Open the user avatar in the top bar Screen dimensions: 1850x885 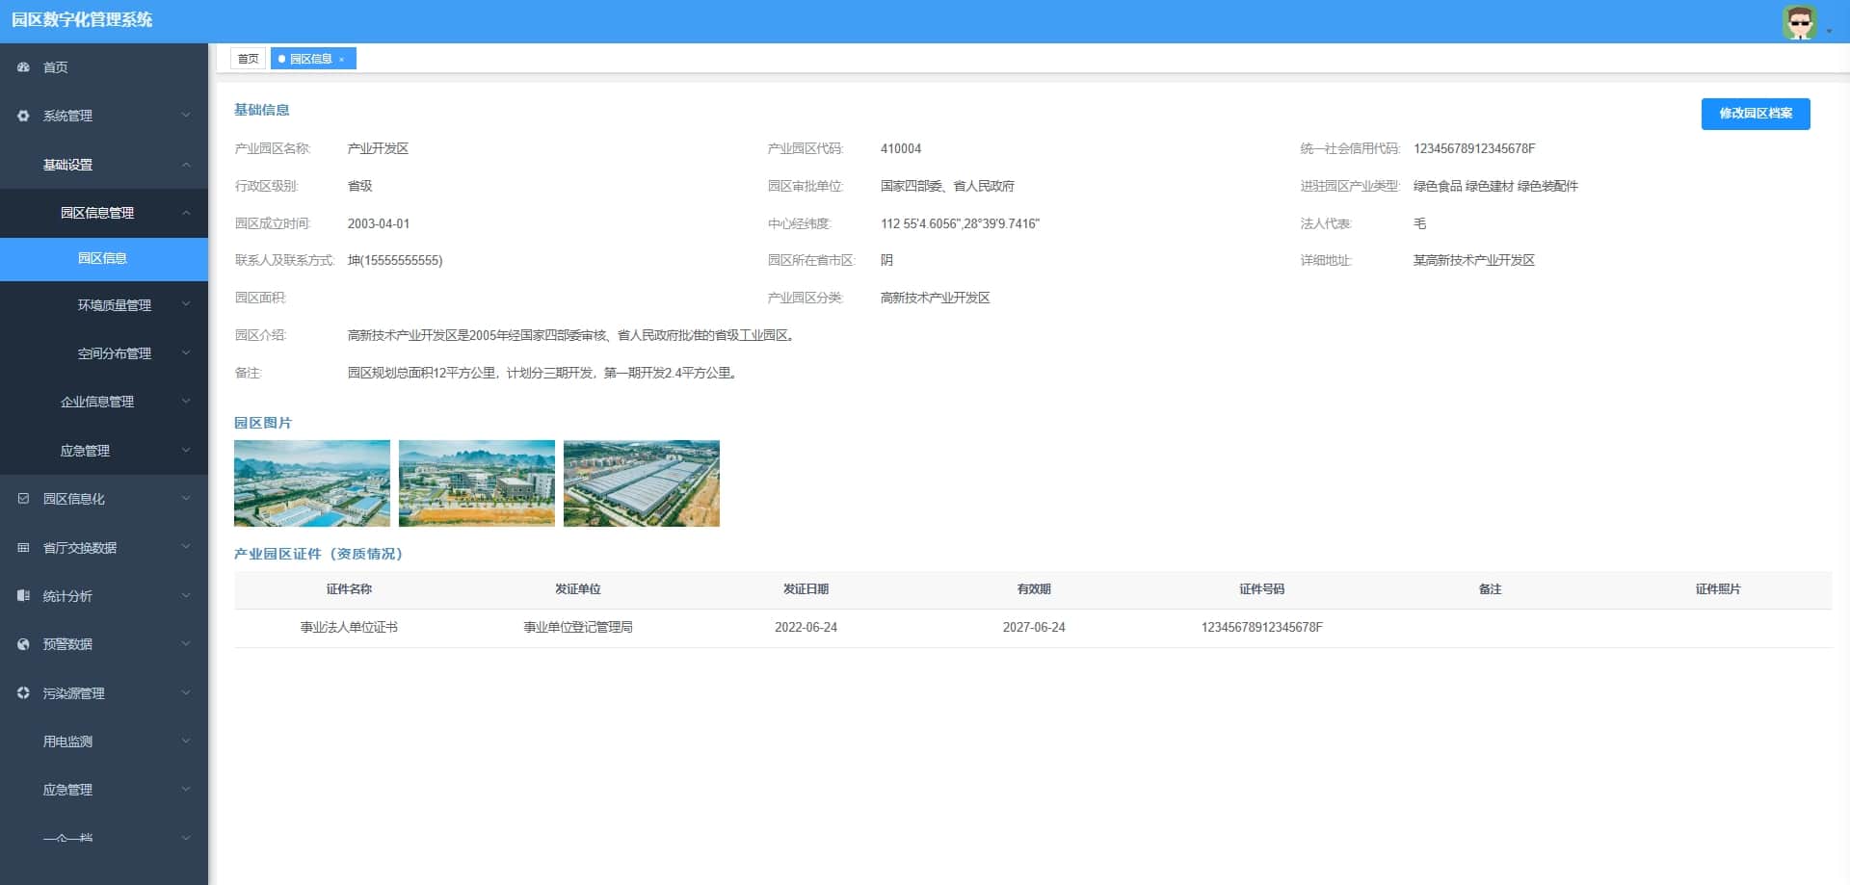coord(1799,22)
